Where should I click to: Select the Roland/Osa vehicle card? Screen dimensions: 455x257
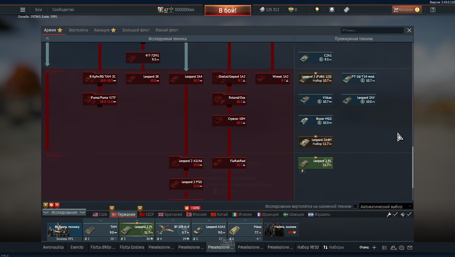pos(229,99)
